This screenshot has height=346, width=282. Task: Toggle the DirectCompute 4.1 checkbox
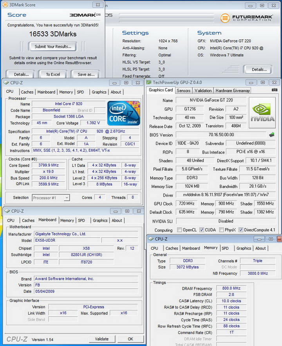pos(241,230)
